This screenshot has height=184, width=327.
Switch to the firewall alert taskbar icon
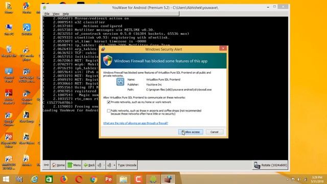pos(168,179)
